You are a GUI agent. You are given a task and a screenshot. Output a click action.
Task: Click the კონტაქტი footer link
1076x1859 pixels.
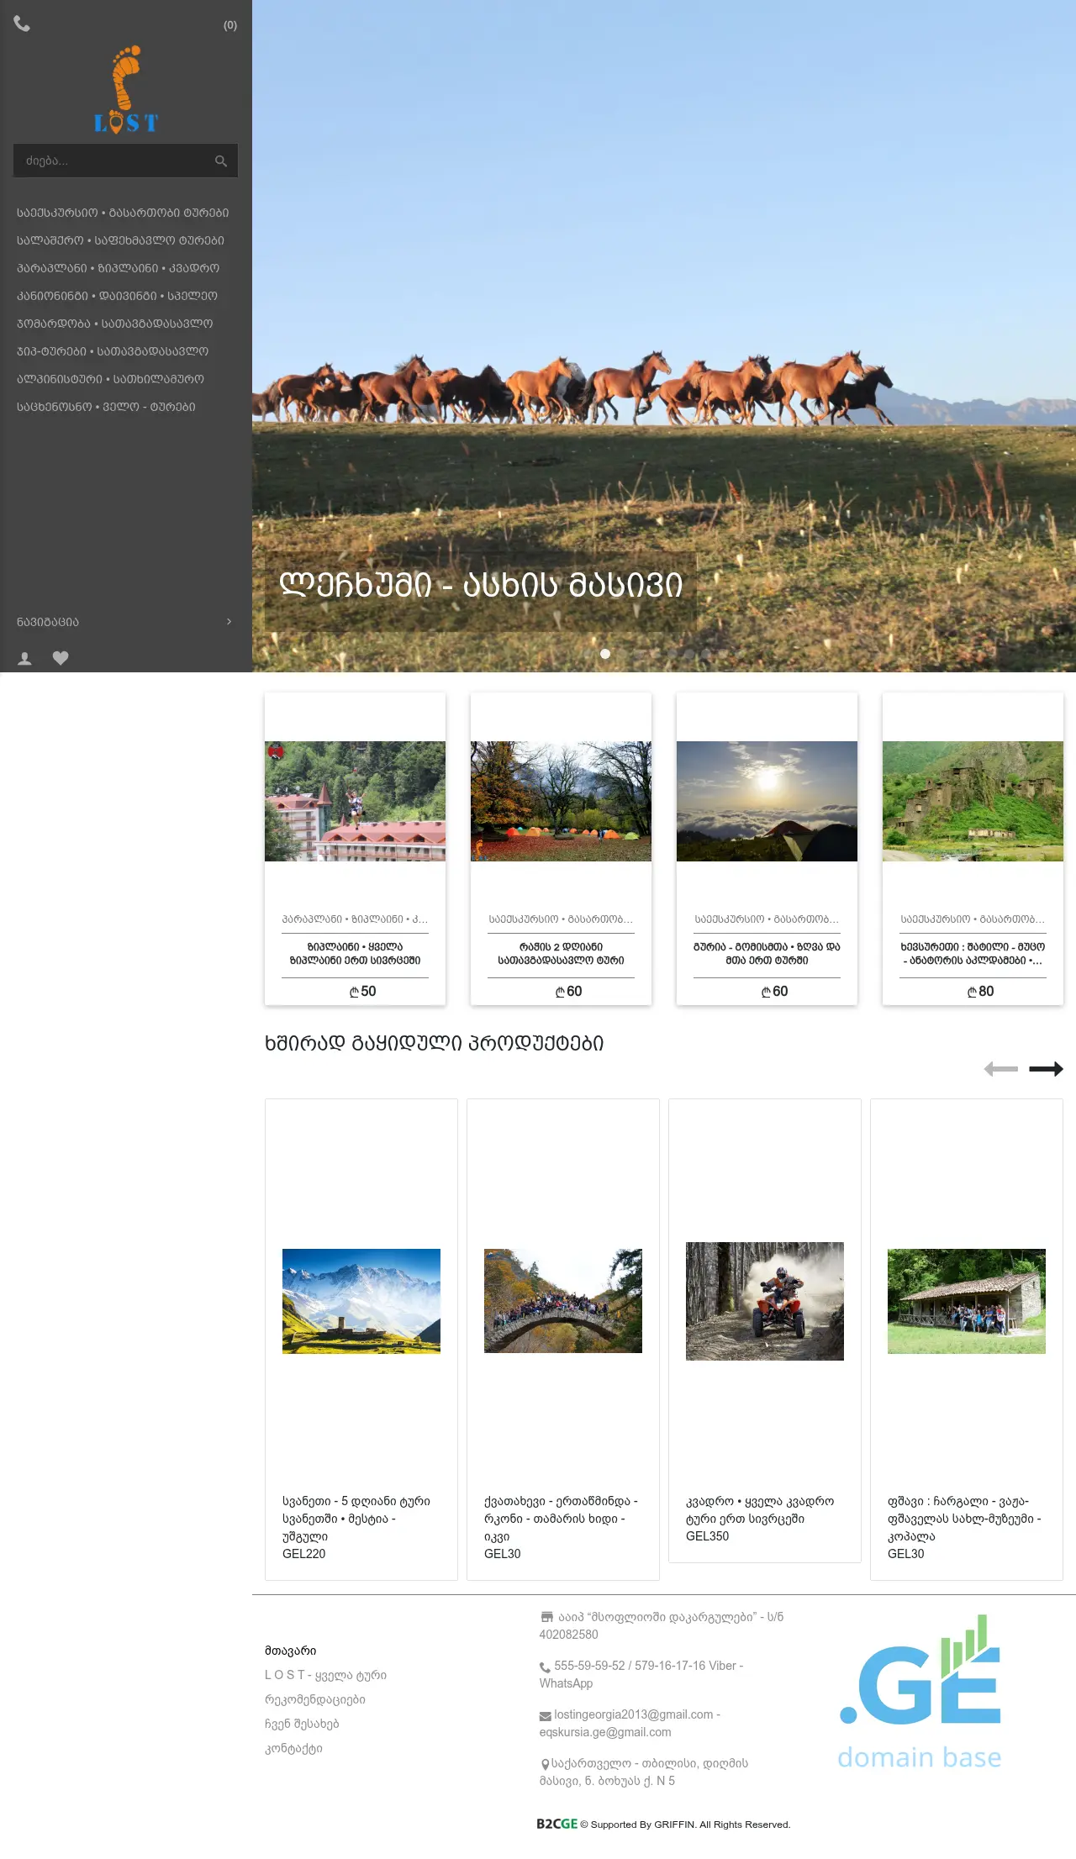[x=293, y=1749]
